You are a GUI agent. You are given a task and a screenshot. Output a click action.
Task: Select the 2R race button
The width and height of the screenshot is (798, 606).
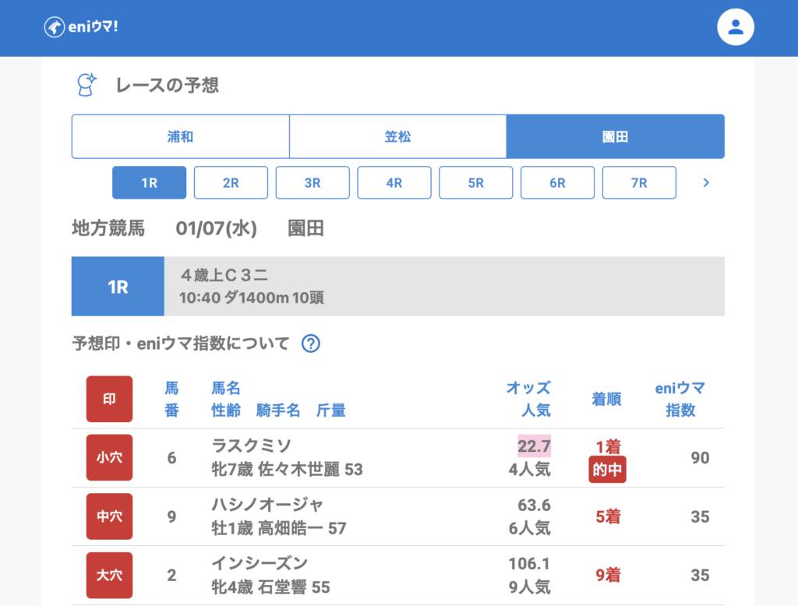[231, 183]
